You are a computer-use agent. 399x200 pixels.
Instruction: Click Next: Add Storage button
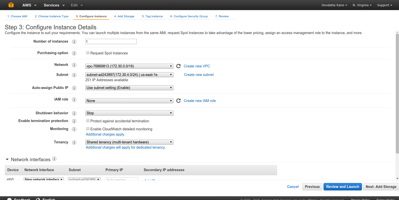click(x=381, y=187)
